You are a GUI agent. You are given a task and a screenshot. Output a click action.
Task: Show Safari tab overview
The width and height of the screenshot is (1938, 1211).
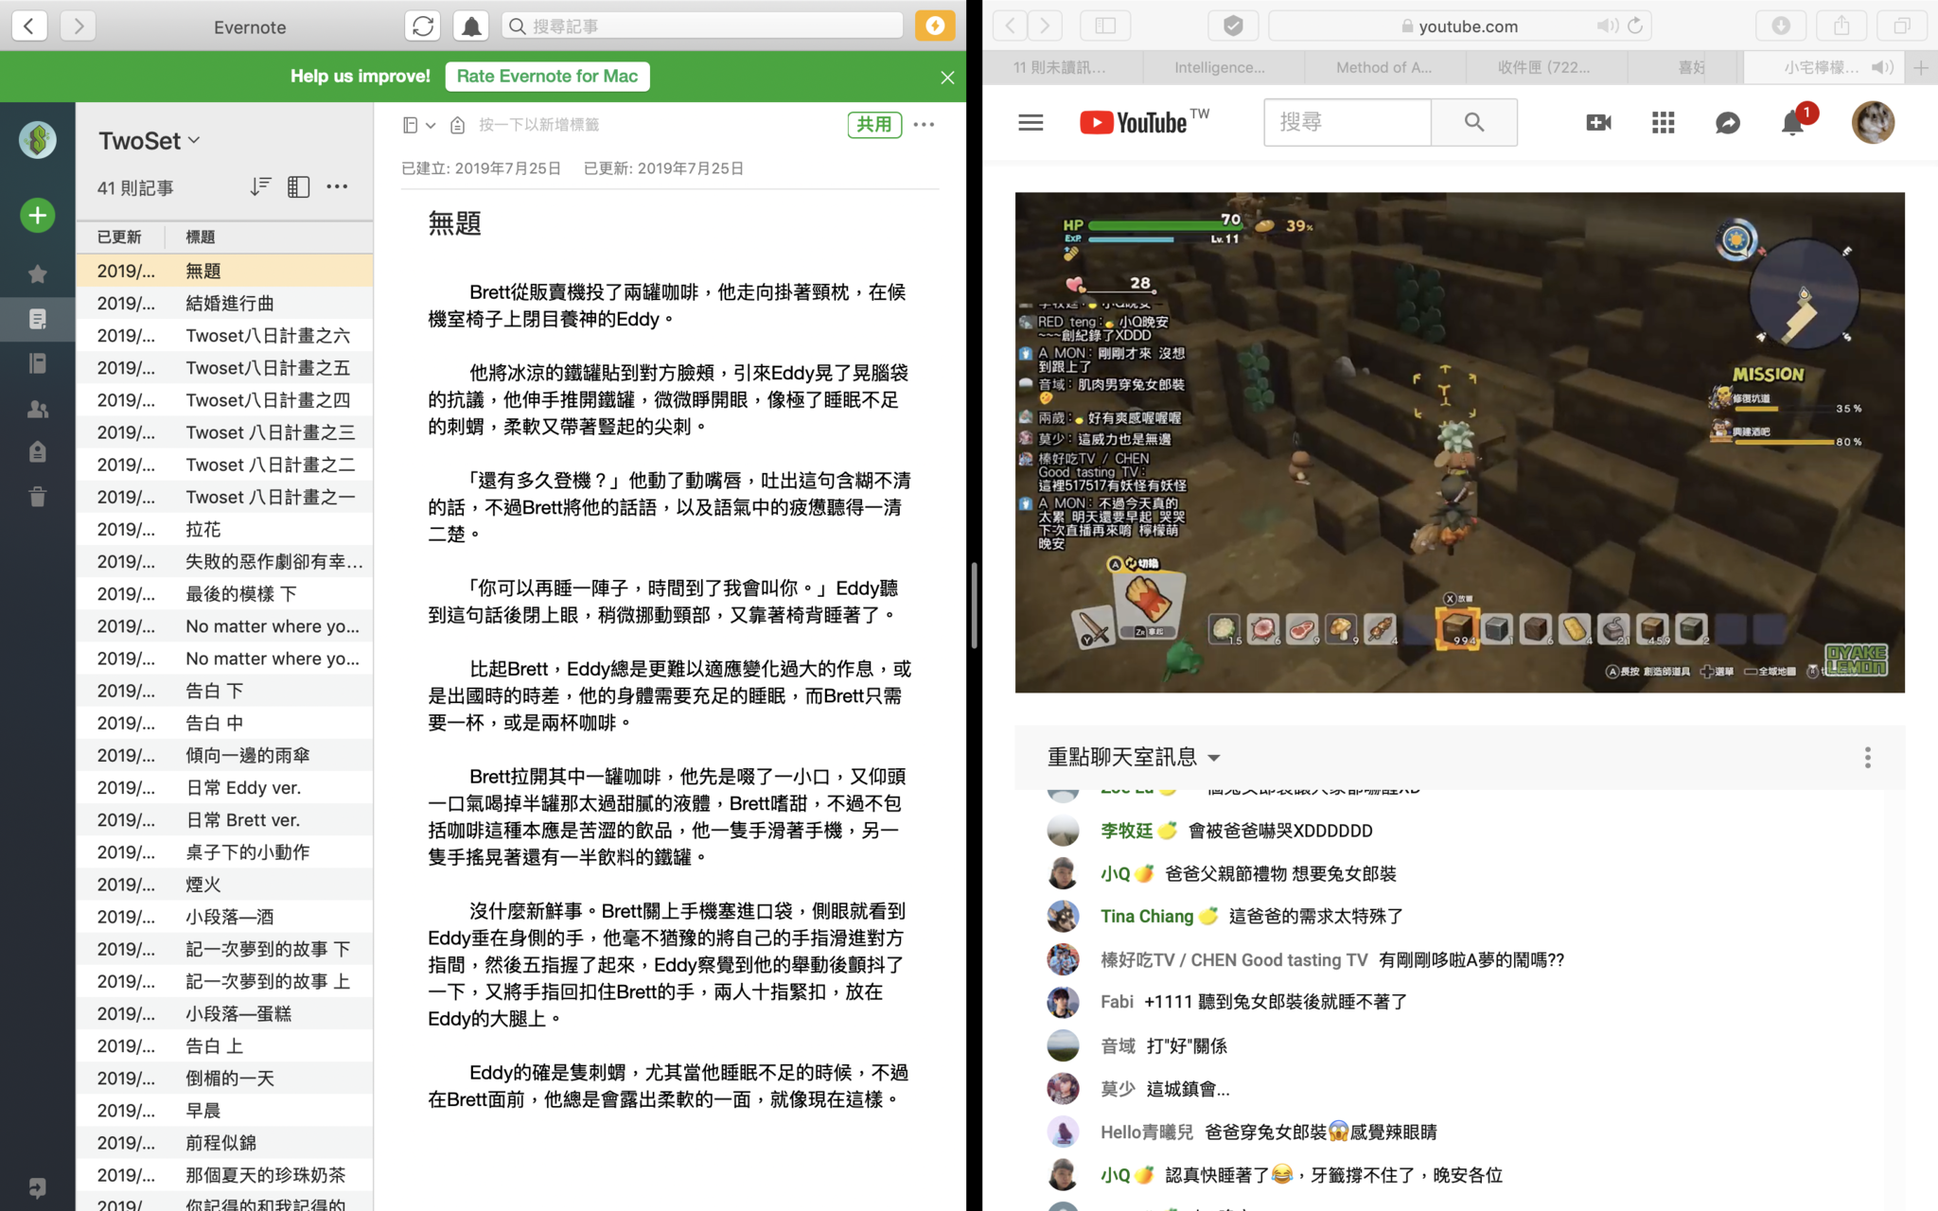pyautogui.click(x=1902, y=26)
